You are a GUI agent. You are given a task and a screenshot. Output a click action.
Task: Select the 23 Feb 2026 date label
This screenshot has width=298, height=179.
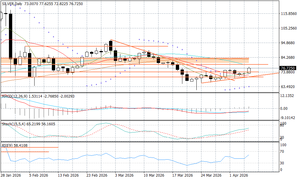coord(97,175)
